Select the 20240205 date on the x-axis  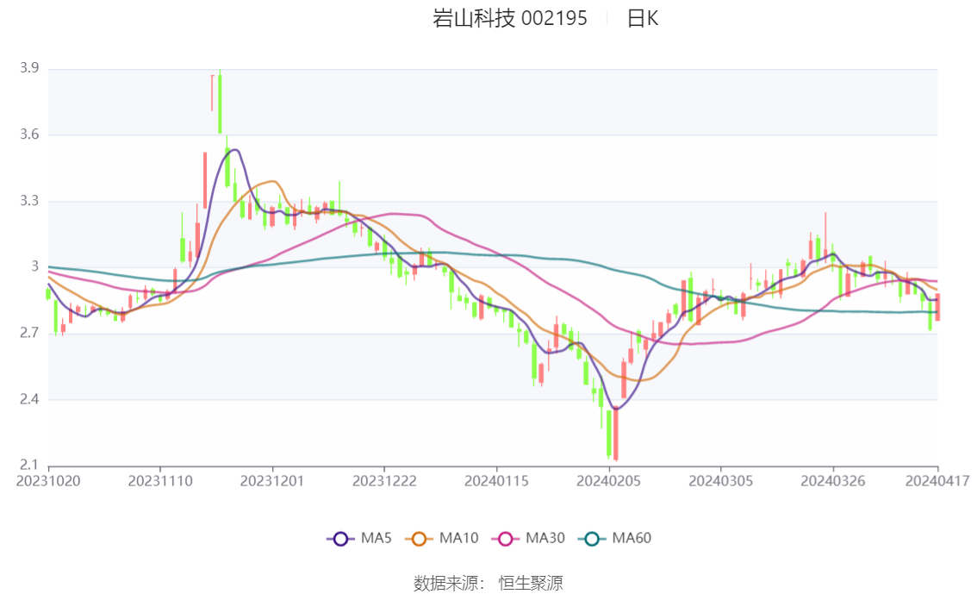tap(609, 480)
